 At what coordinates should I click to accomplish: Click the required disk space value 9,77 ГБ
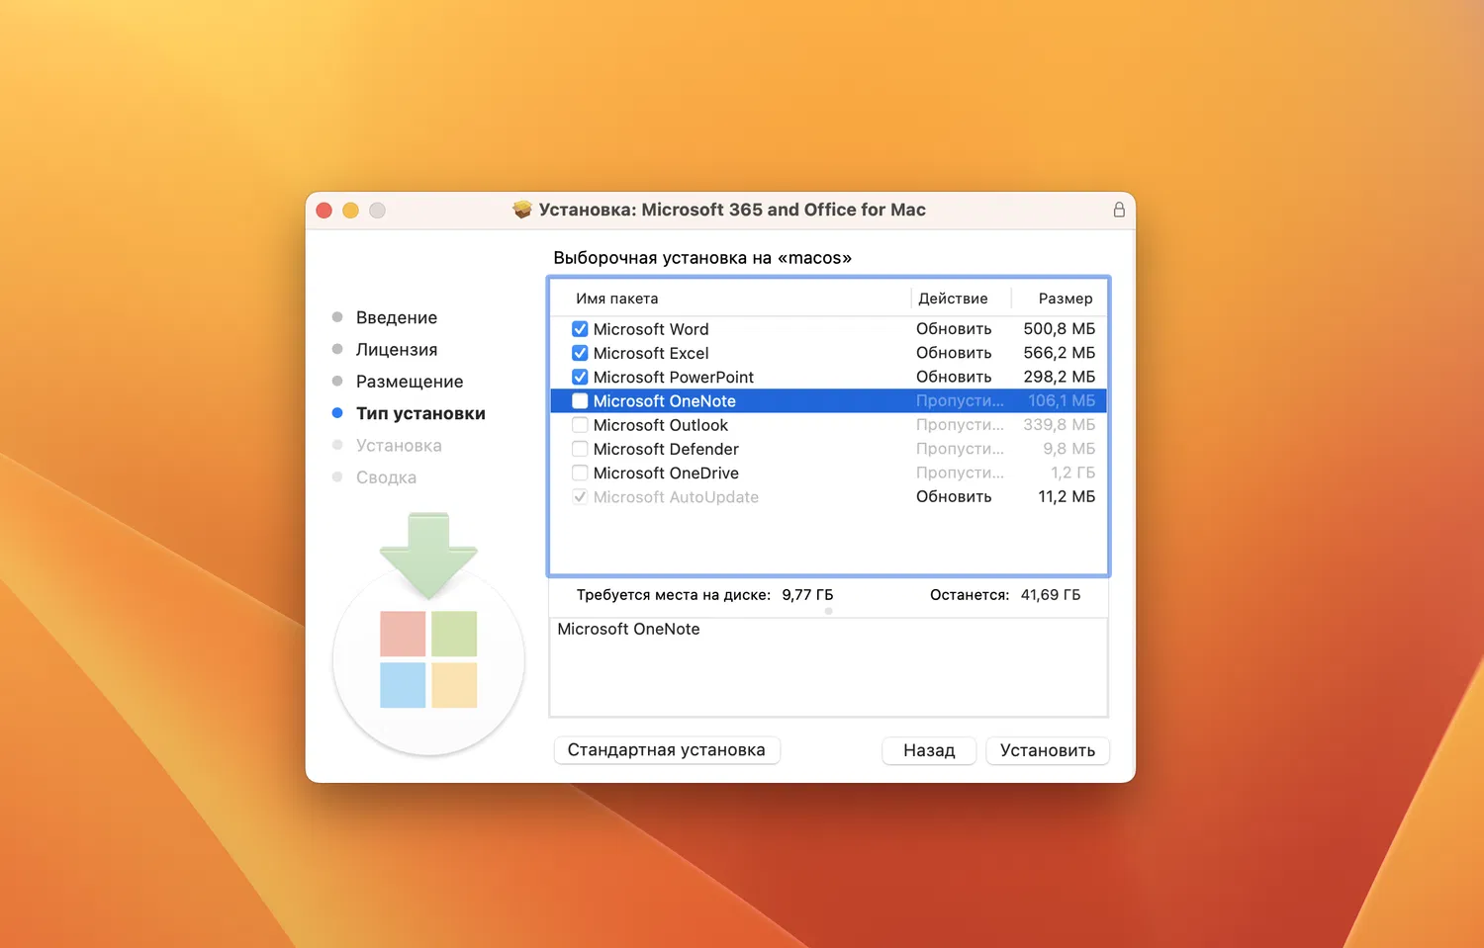point(807,595)
